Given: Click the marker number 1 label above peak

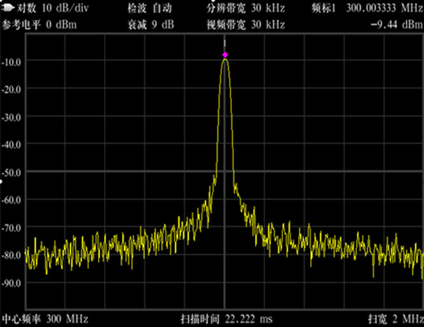Looking at the screenshot, I should pos(224,43).
